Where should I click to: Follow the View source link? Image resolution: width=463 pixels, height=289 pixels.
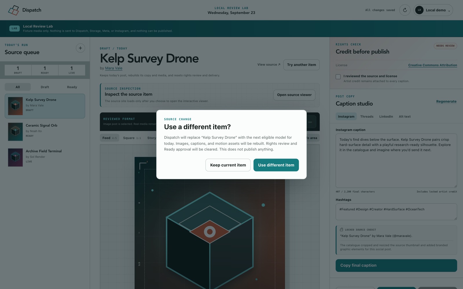tap(269, 65)
